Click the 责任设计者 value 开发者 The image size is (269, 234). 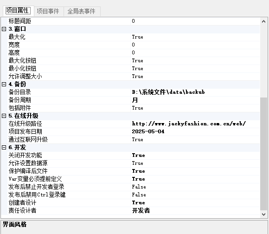click(141, 211)
